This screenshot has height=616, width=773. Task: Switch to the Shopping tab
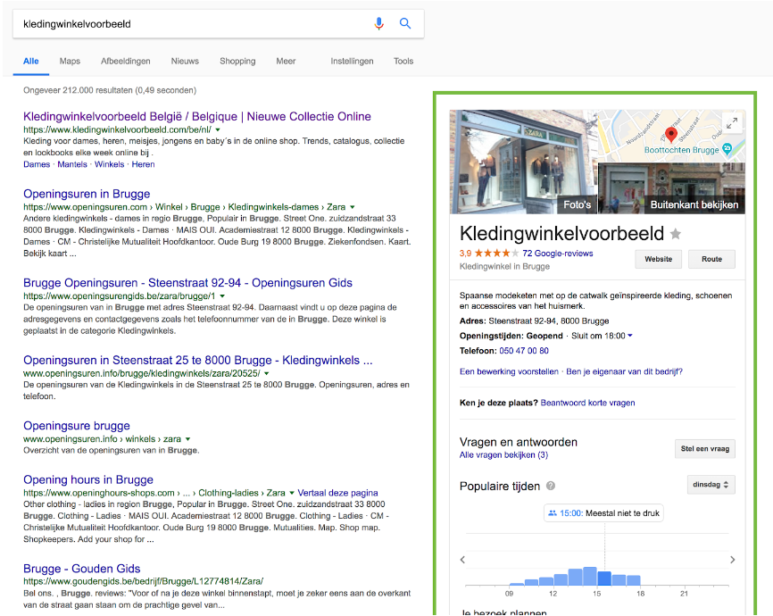[x=237, y=61]
